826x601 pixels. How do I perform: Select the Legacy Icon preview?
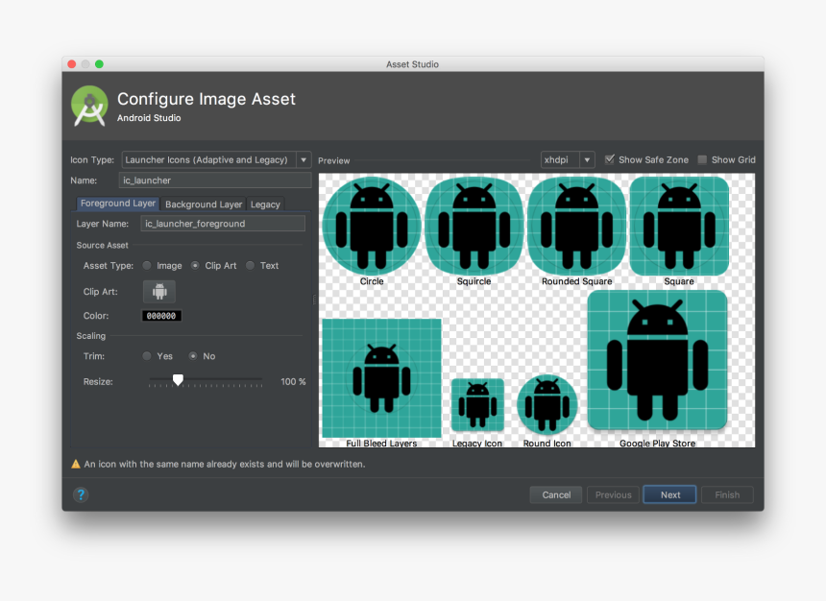coord(477,404)
